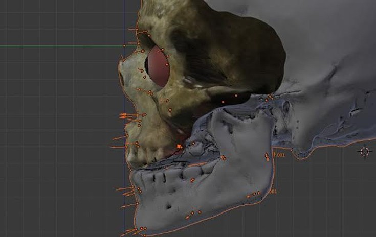Image resolution: width=376 pixels, height=237 pixels.
Task: Select the red eyeball sphere in the orbit
Action: (x=159, y=67)
